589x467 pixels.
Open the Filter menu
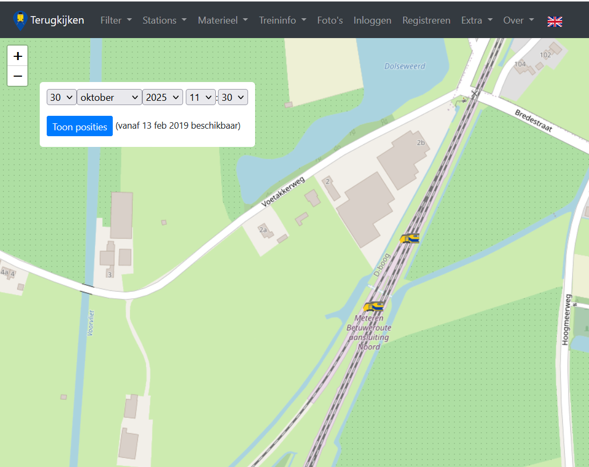[116, 20]
